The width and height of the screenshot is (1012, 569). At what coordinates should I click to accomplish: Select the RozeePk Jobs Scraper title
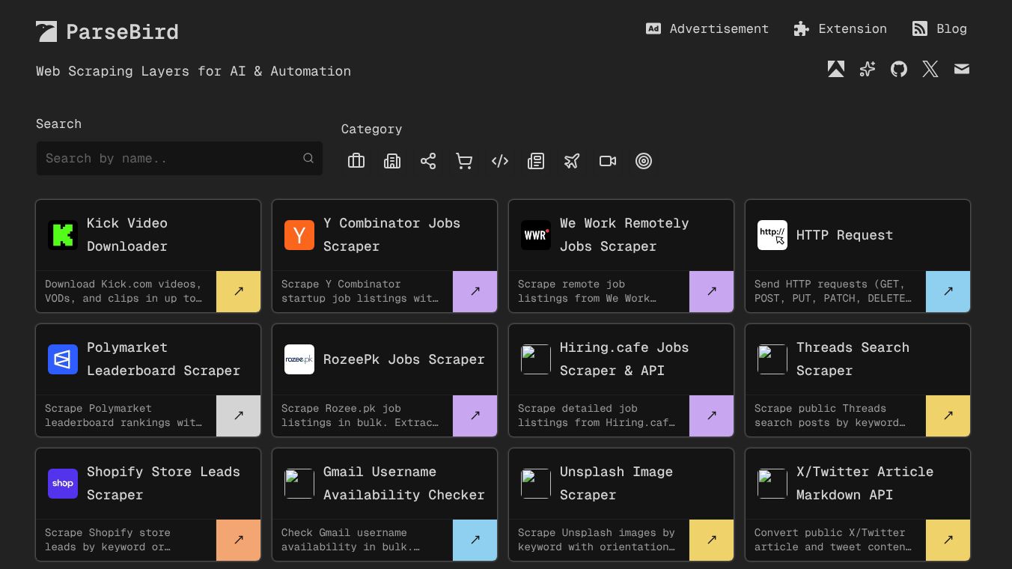(x=404, y=359)
